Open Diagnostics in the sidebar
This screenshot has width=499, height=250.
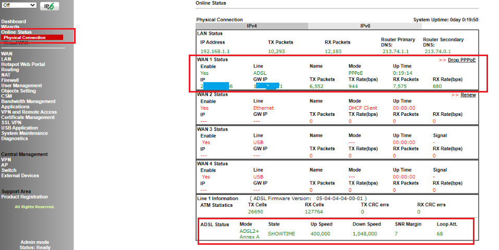pyautogui.click(x=14, y=139)
